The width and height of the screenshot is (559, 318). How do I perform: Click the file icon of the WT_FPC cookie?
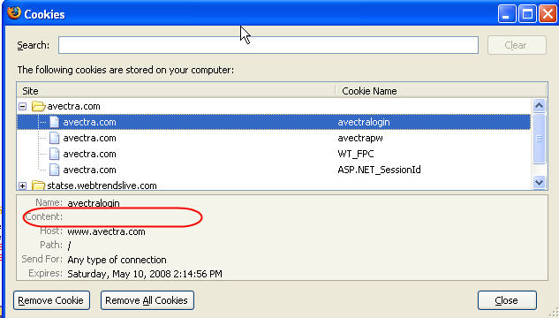click(x=54, y=154)
